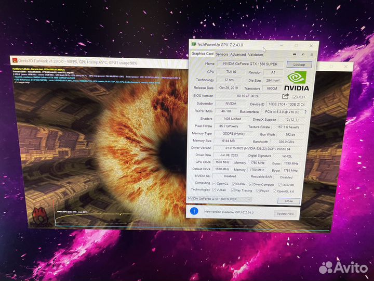Toggle the PhysX checkbox
This screenshot has height=281, width=374.
pyautogui.click(x=258, y=190)
